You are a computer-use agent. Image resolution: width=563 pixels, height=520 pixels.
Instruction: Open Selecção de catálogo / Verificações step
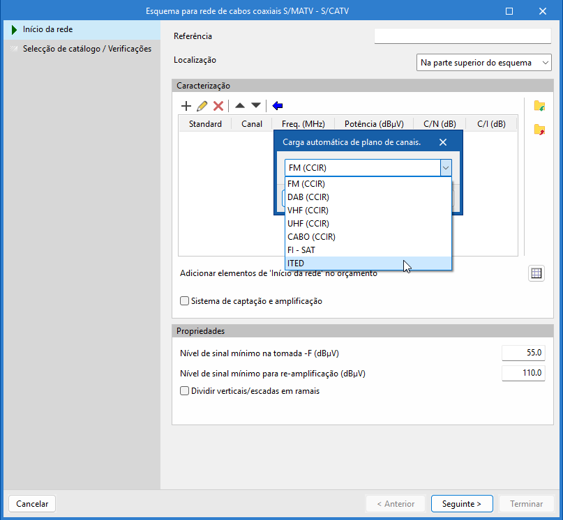(82, 49)
